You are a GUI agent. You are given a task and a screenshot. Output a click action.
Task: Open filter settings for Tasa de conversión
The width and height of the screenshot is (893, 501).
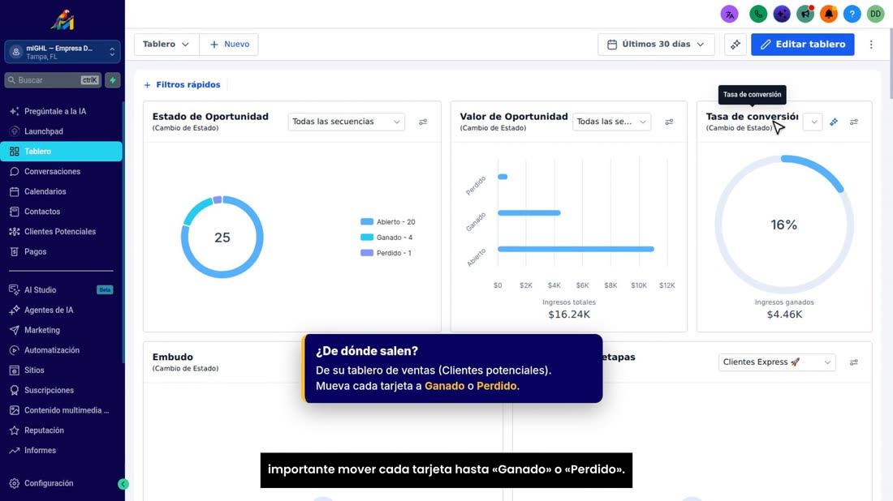854,122
